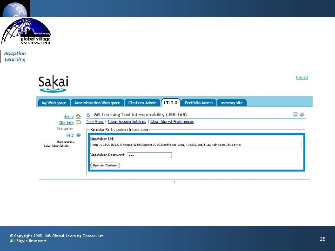Open the Administration Workspace tab
The width and height of the screenshot is (335, 251).
click(x=97, y=103)
